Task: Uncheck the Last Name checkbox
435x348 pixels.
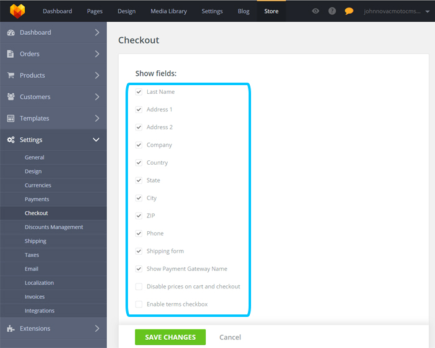Action: click(139, 92)
